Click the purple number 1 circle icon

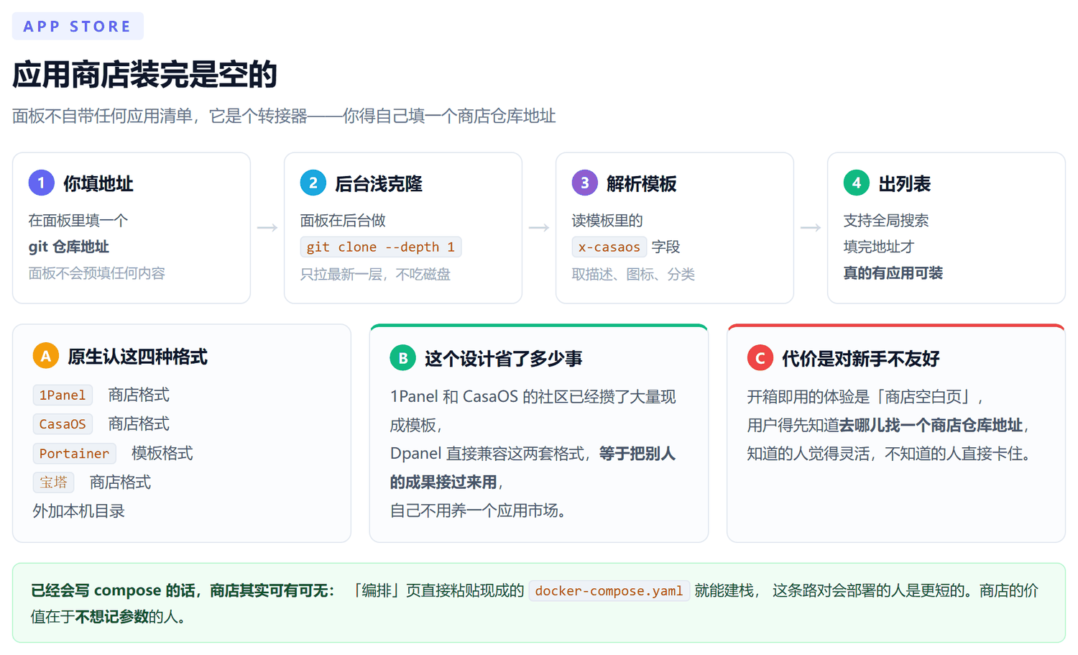click(x=42, y=183)
